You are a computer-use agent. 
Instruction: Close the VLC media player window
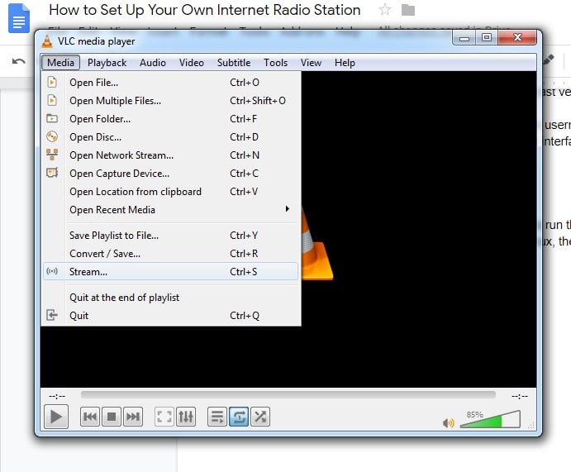pos(517,38)
